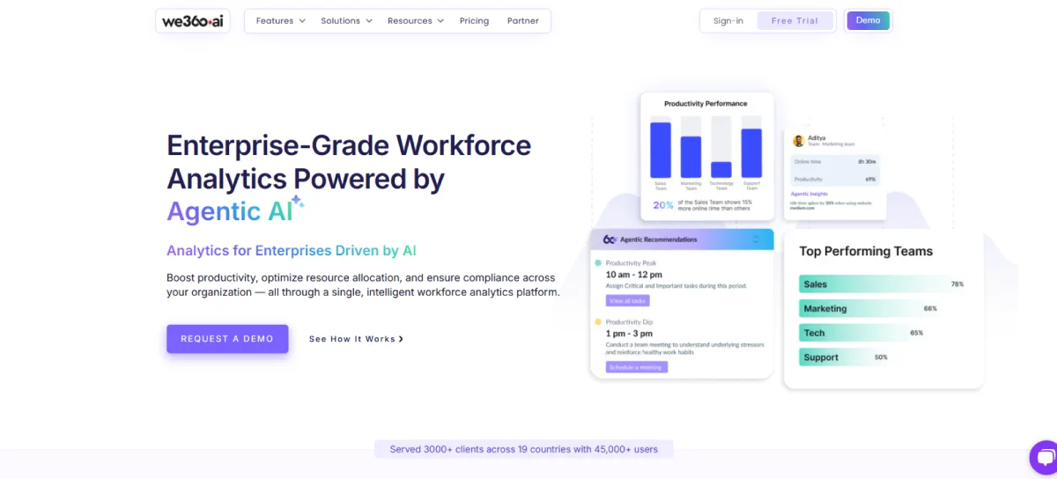Click the chevron after See How It Works

[x=402, y=339]
